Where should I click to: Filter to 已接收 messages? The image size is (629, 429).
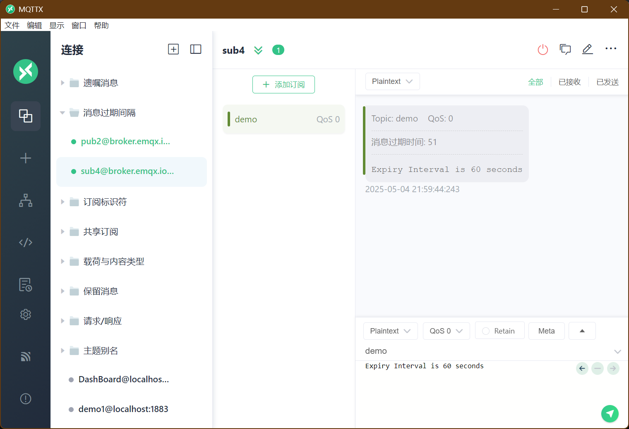(570, 82)
